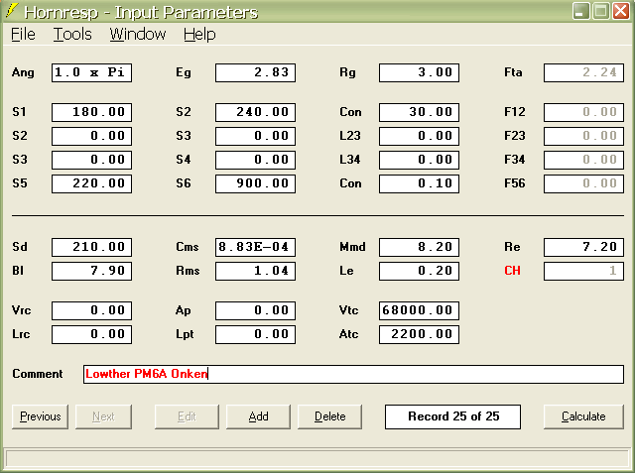This screenshot has height=474, width=635.
Task: Select the S2 field containing 0.00
Action: (x=91, y=136)
